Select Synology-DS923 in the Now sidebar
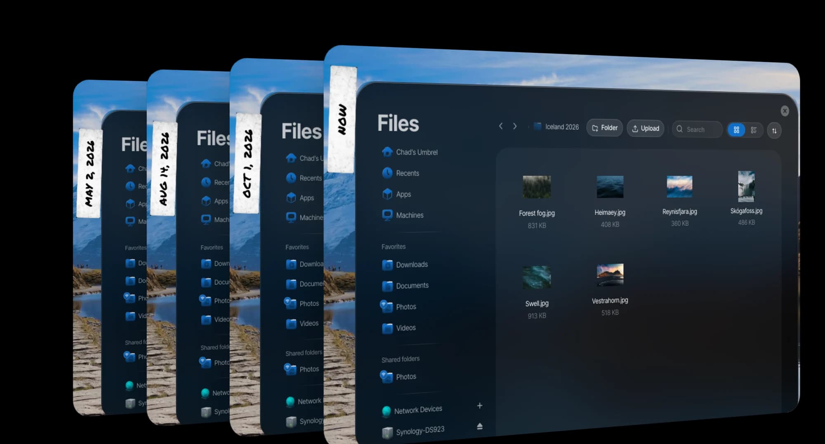The width and height of the screenshot is (825, 444). coord(413,431)
